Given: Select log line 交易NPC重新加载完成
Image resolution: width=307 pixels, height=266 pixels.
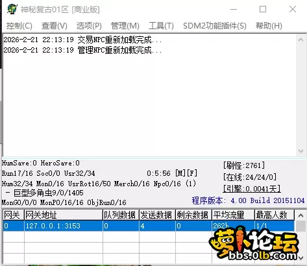Looking at the screenshot, I should click(x=82, y=40).
